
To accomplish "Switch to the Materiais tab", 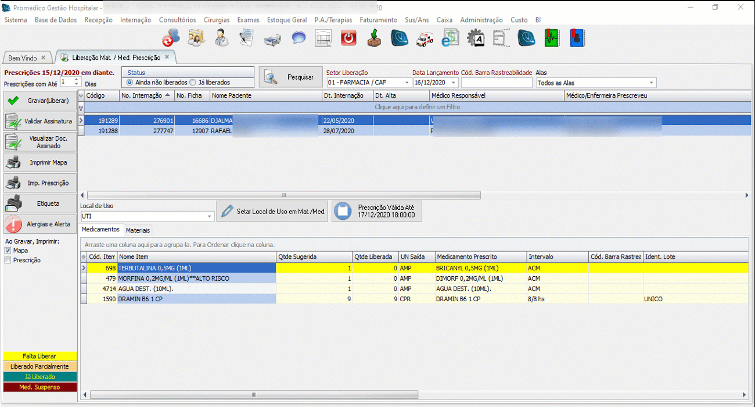I will pyautogui.click(x=138, y=230).
